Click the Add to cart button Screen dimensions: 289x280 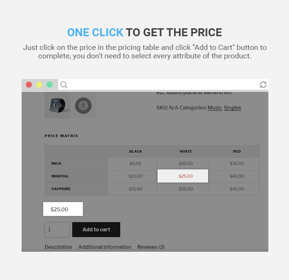[96, 230]
